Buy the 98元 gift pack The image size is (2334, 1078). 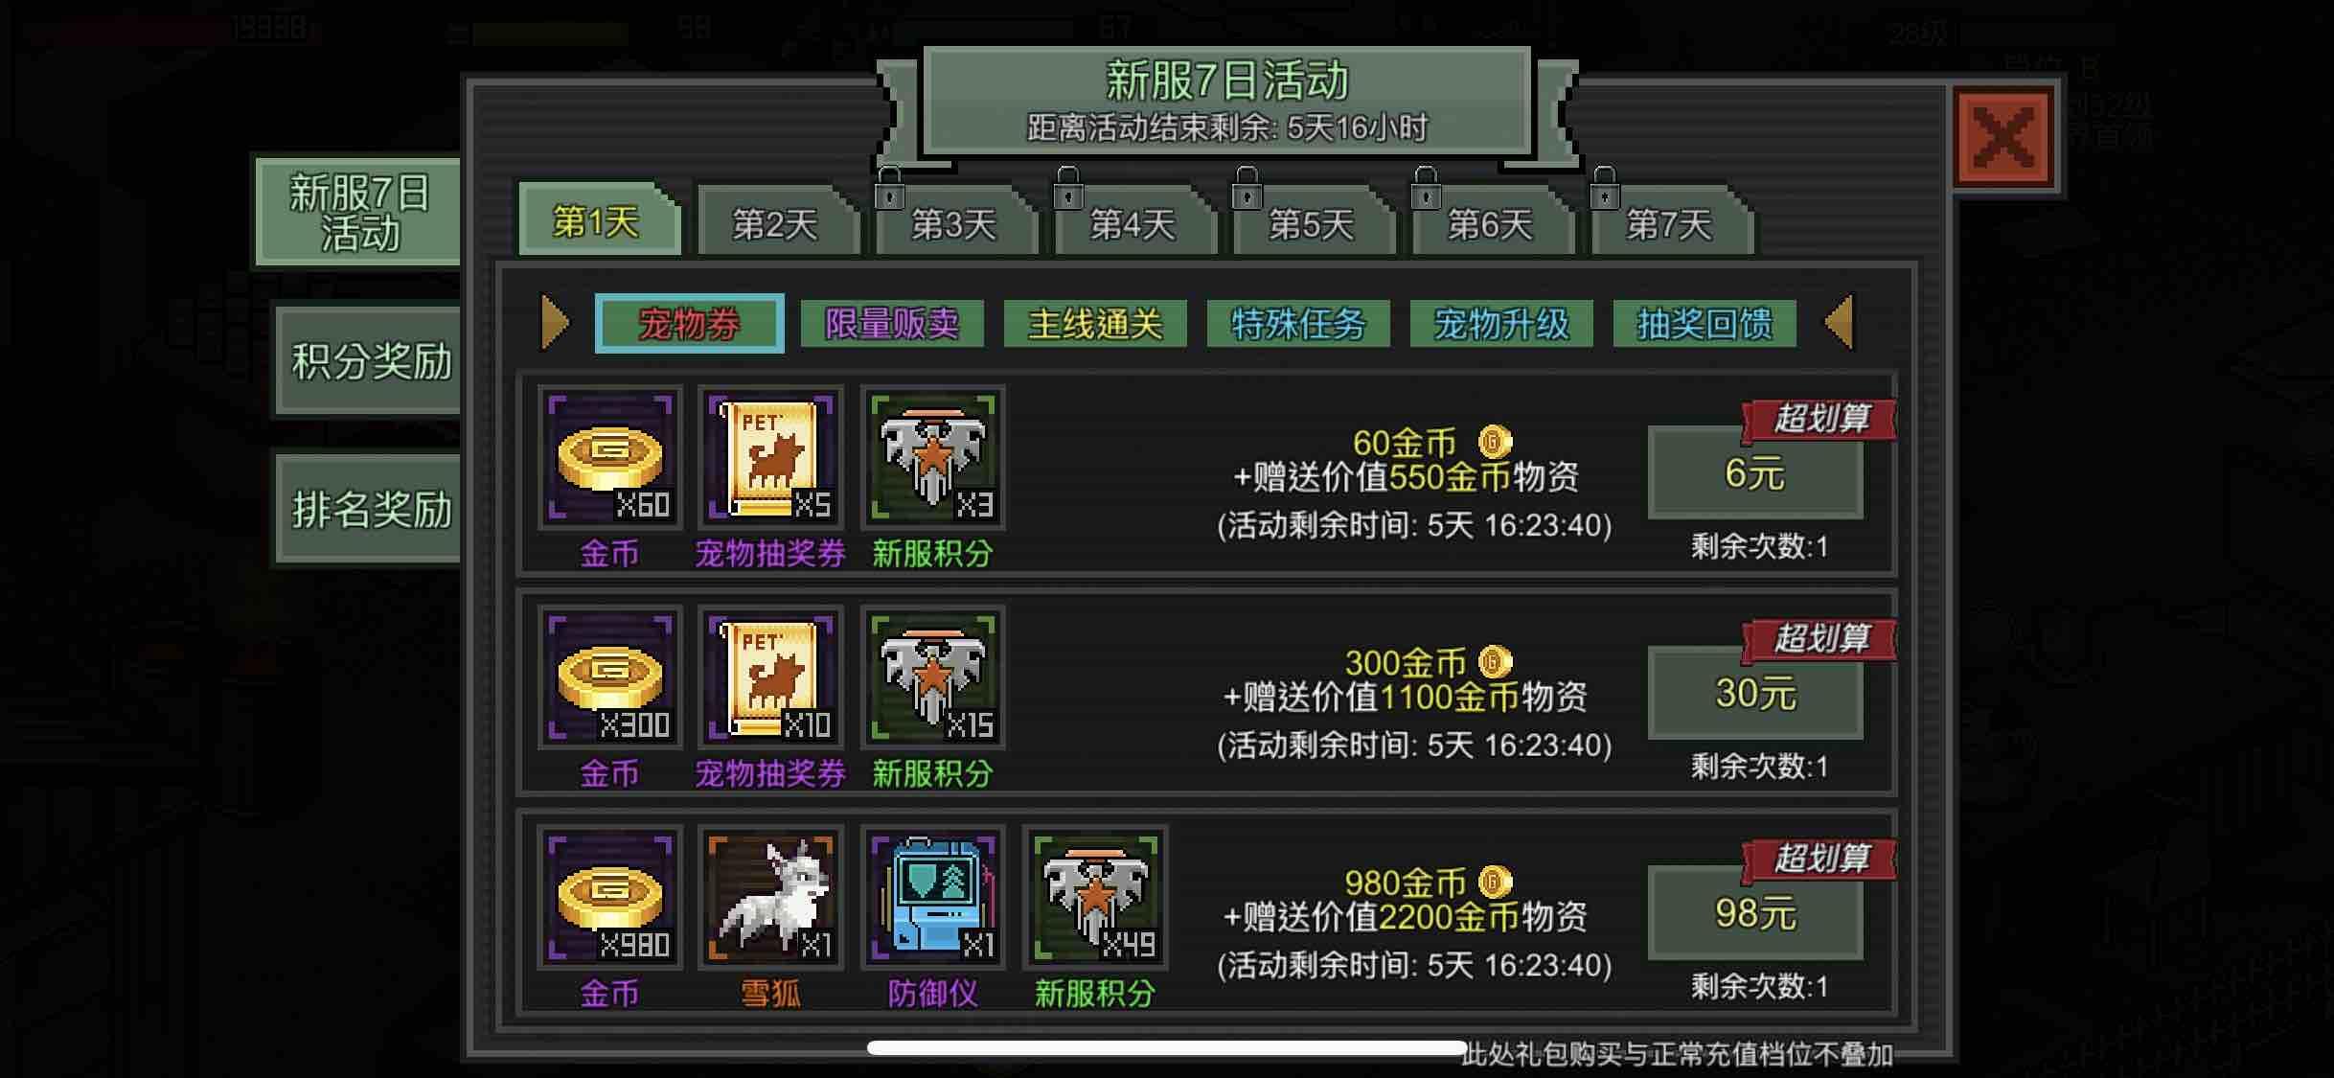[x=1755, y=913]
